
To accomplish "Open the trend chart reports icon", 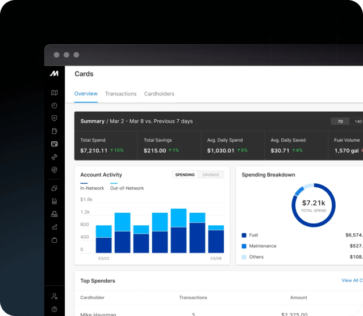I will pos(55,227).
